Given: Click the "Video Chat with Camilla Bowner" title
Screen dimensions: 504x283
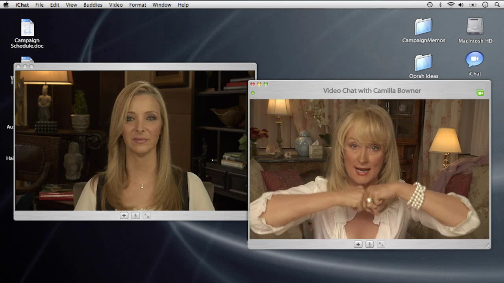Looking at the screenshot, I should pos(372,90).
